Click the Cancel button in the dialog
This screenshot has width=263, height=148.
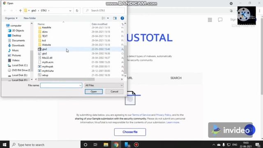114,92
